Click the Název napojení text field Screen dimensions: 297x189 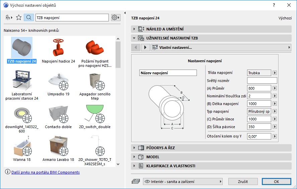pyautogui.click(x=168, y=73)
